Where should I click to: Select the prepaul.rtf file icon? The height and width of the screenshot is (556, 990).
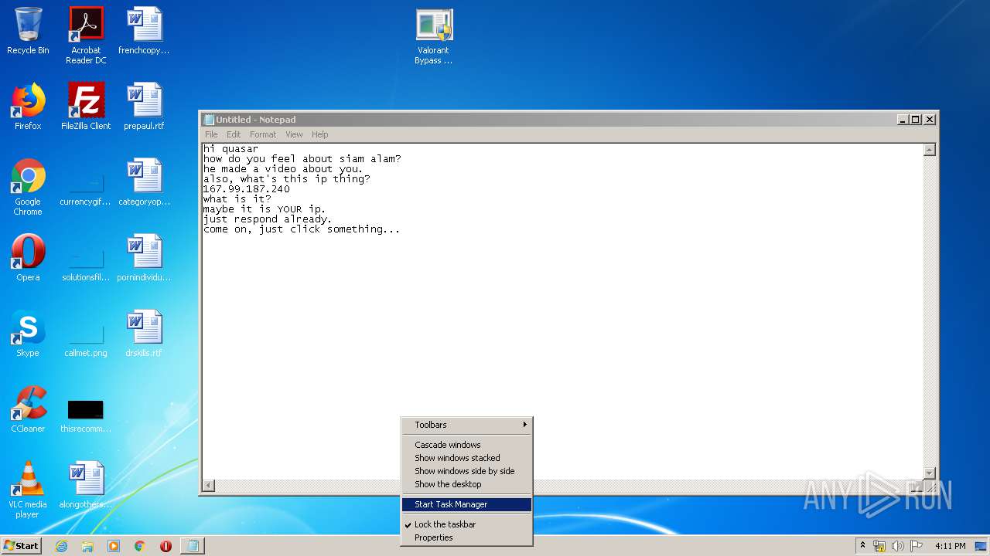[144, 107]
